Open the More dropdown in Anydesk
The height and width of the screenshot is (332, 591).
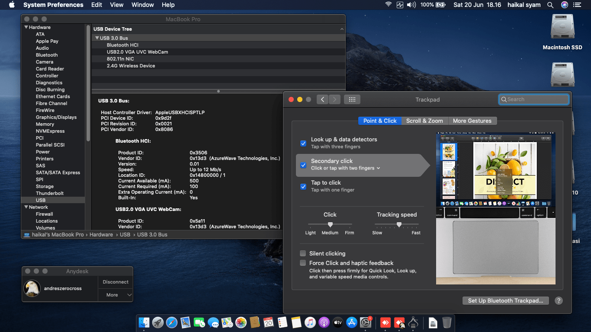click(116, 295)
